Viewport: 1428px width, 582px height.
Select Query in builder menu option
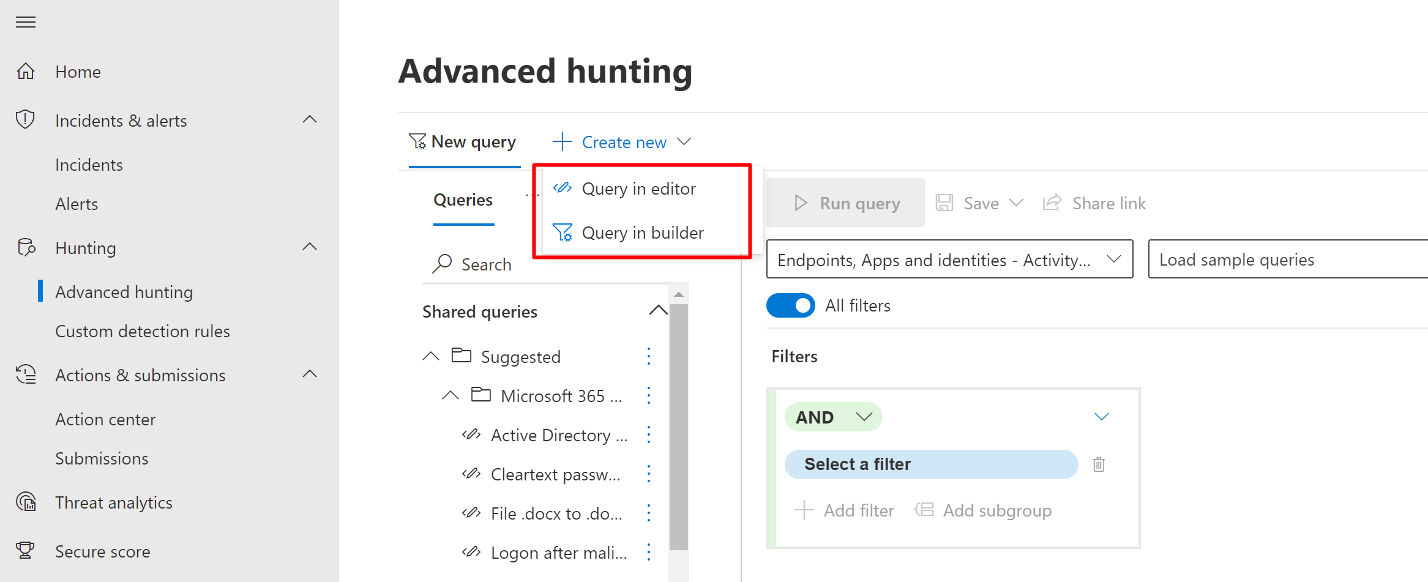642,233
